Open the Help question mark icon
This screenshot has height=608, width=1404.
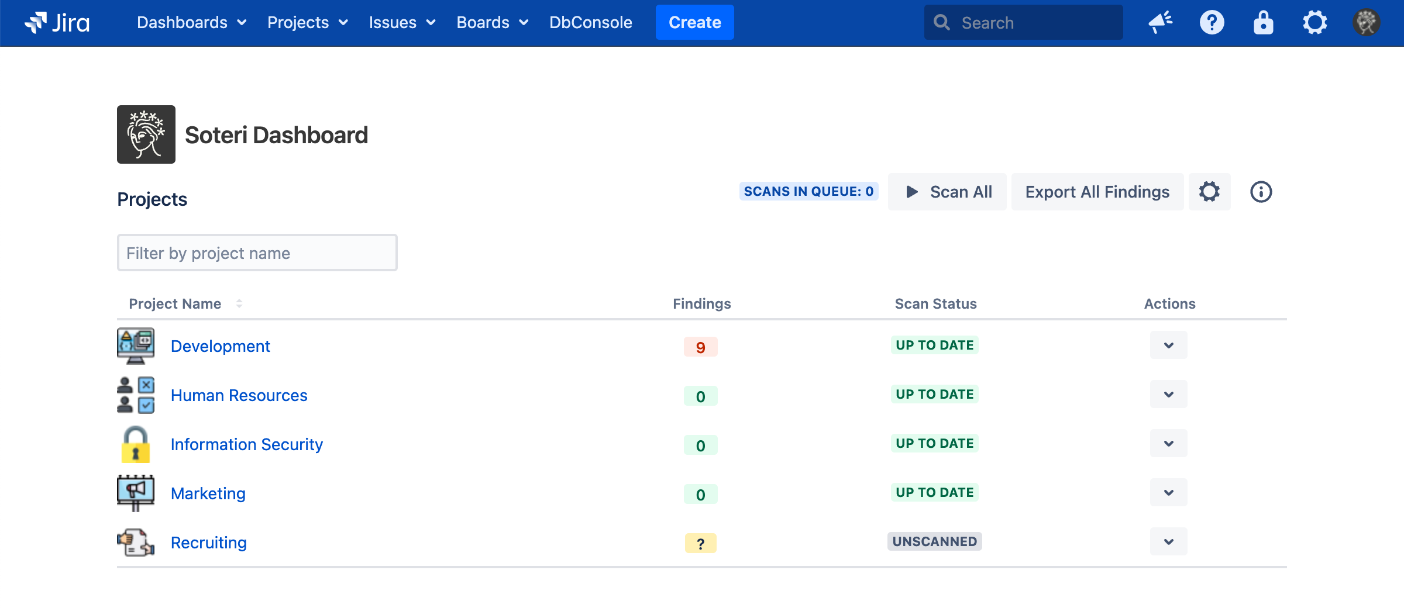tap(1212, 23)
